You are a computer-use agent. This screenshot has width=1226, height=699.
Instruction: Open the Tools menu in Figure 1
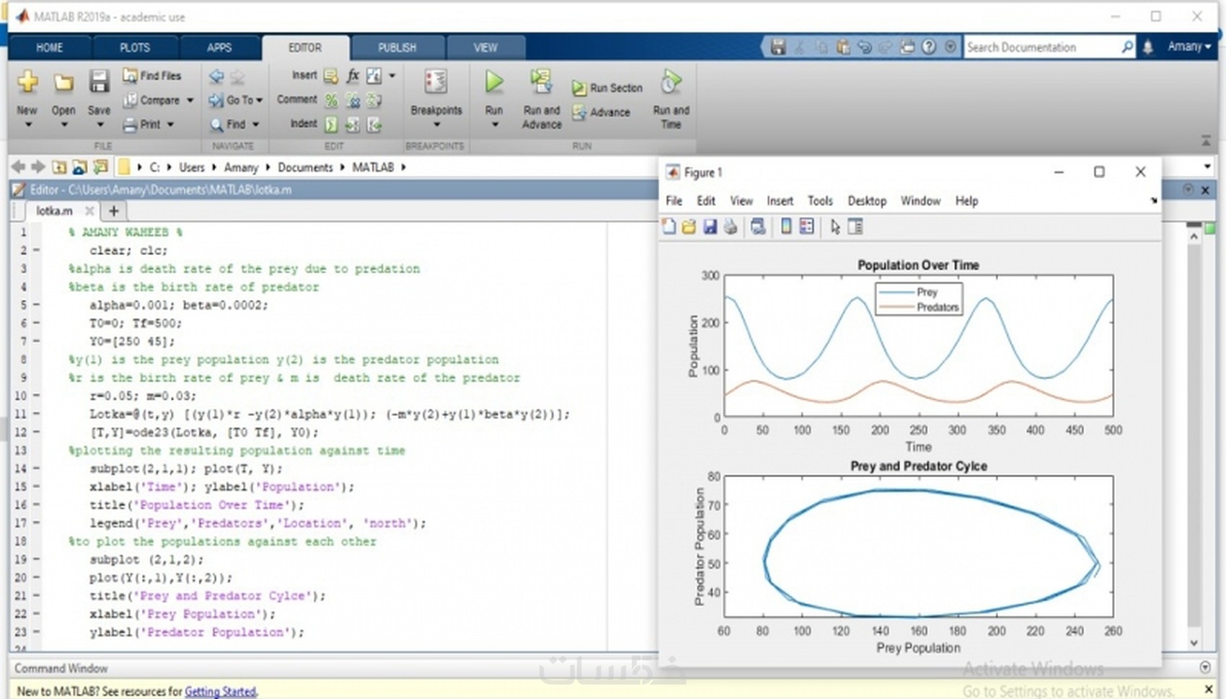(x=820, y=201)
